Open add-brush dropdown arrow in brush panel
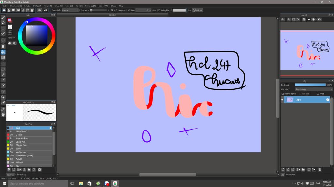334x187 pixels. [21, 169]
